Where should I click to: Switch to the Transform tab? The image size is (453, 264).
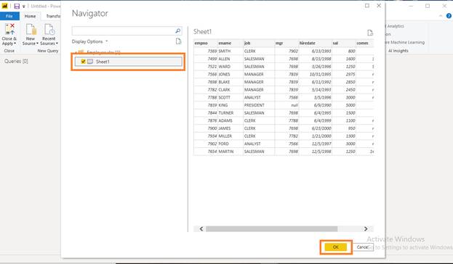tap(53, 16)
